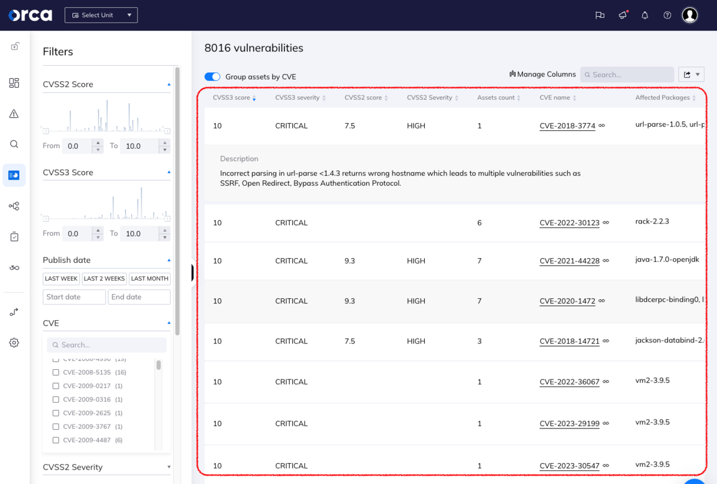Click the Orca logo
Image resolution: width=717 pixels, height=484 pixels.
(30, 15)
